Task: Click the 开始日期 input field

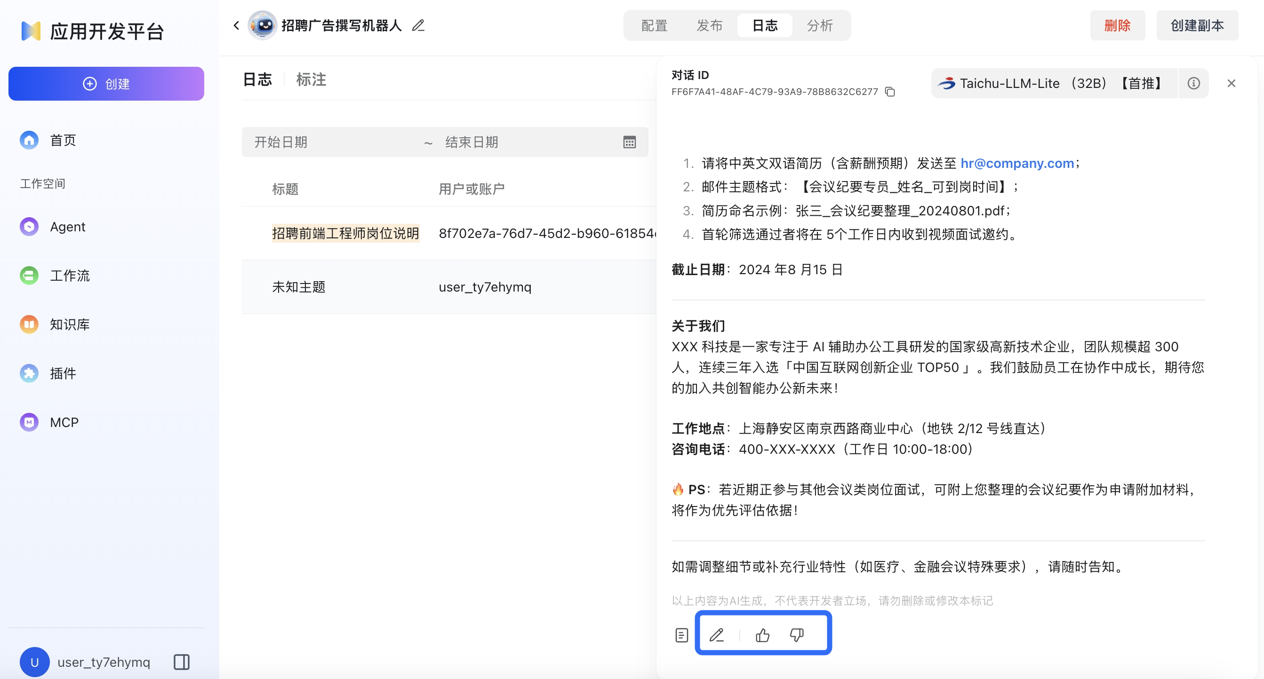Action: click(334, 142)
